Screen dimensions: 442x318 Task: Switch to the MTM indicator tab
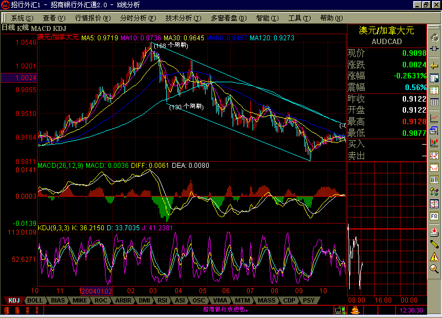[243, 300]
